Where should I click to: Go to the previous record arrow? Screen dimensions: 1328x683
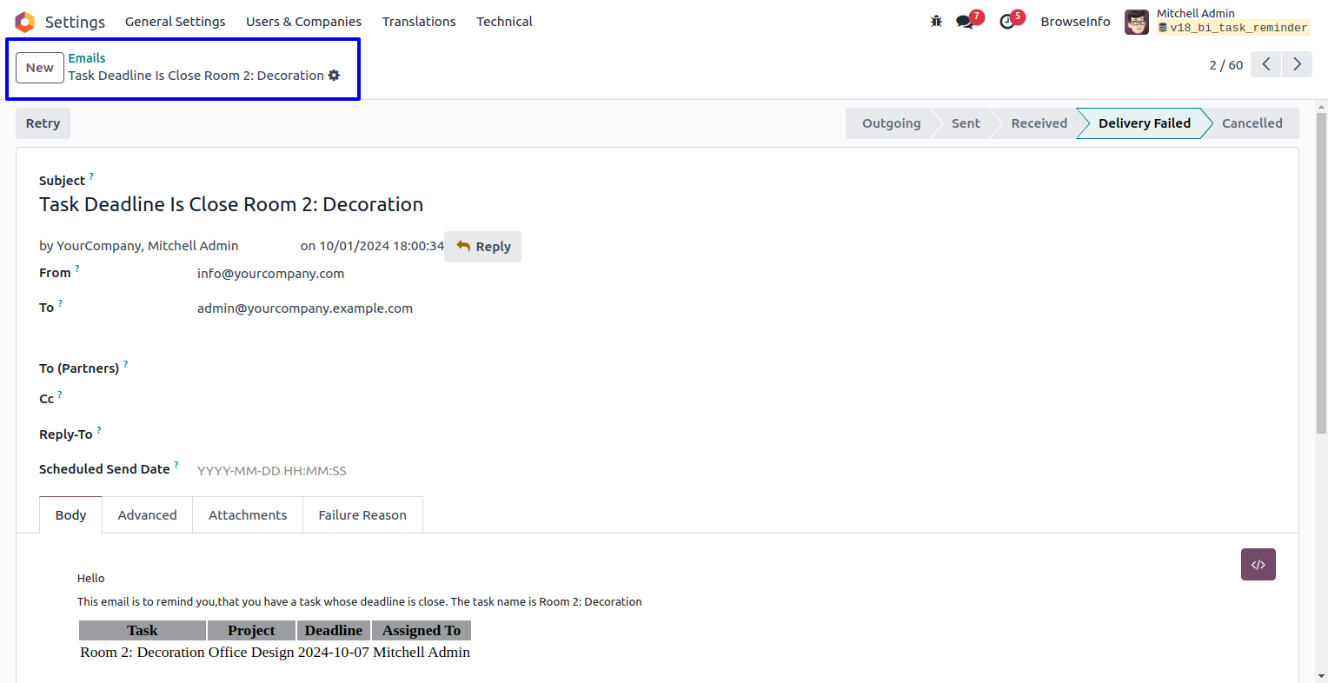click(x=1265, y=64)
